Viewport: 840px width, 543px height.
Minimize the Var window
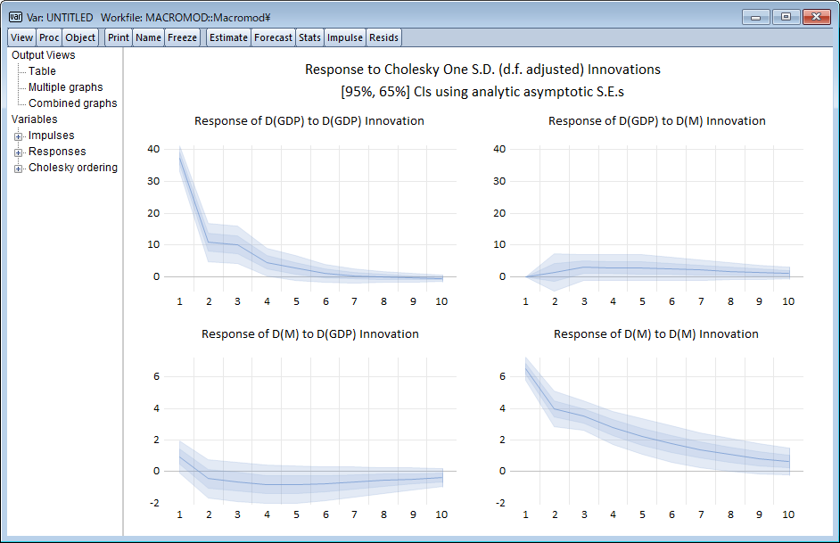click(756, 17)
